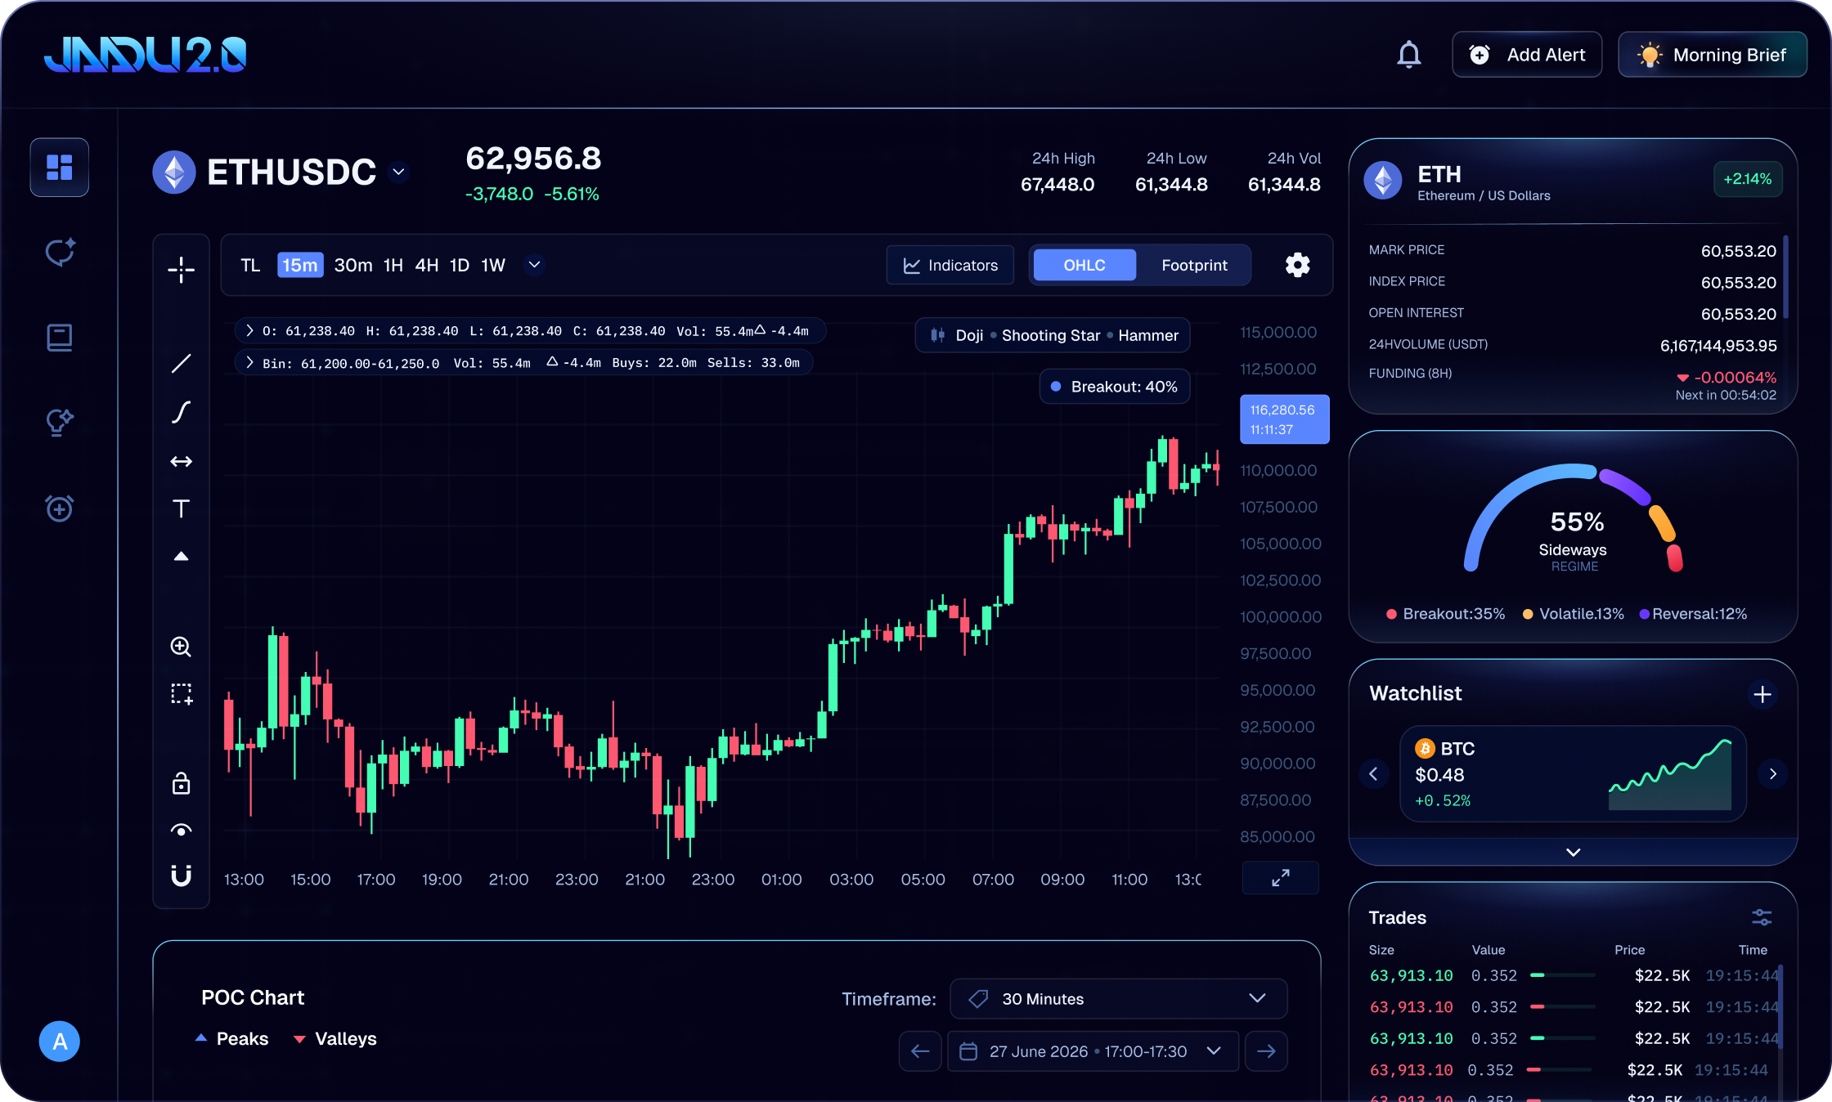Open the Indicators menu
1832x1102 pixels.
950,265
